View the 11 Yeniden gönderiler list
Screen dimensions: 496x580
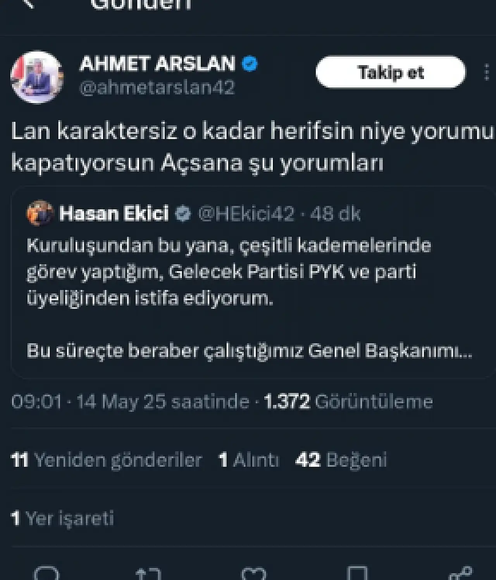click(x=107, y=460)
